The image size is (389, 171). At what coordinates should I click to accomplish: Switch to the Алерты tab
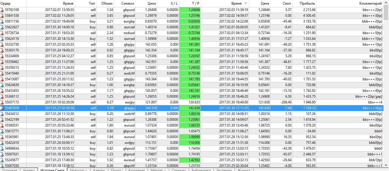99,170
